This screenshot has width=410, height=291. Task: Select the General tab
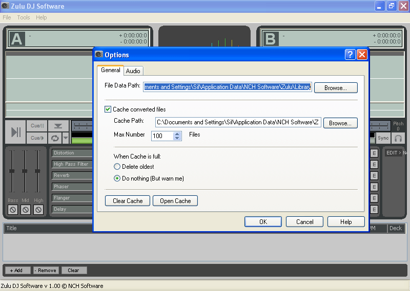[110, 70]
